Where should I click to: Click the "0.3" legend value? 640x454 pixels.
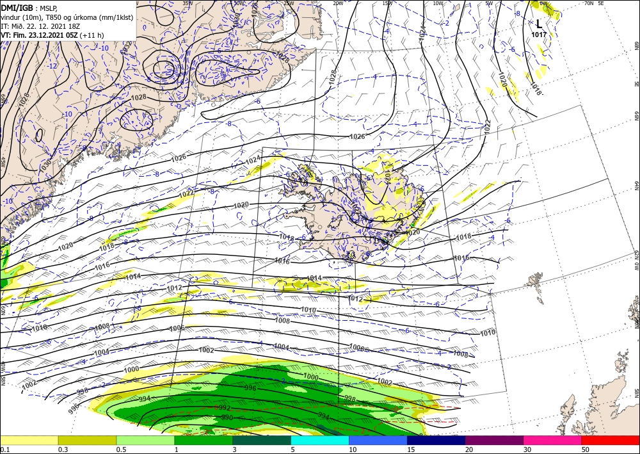tap(63, 450)
